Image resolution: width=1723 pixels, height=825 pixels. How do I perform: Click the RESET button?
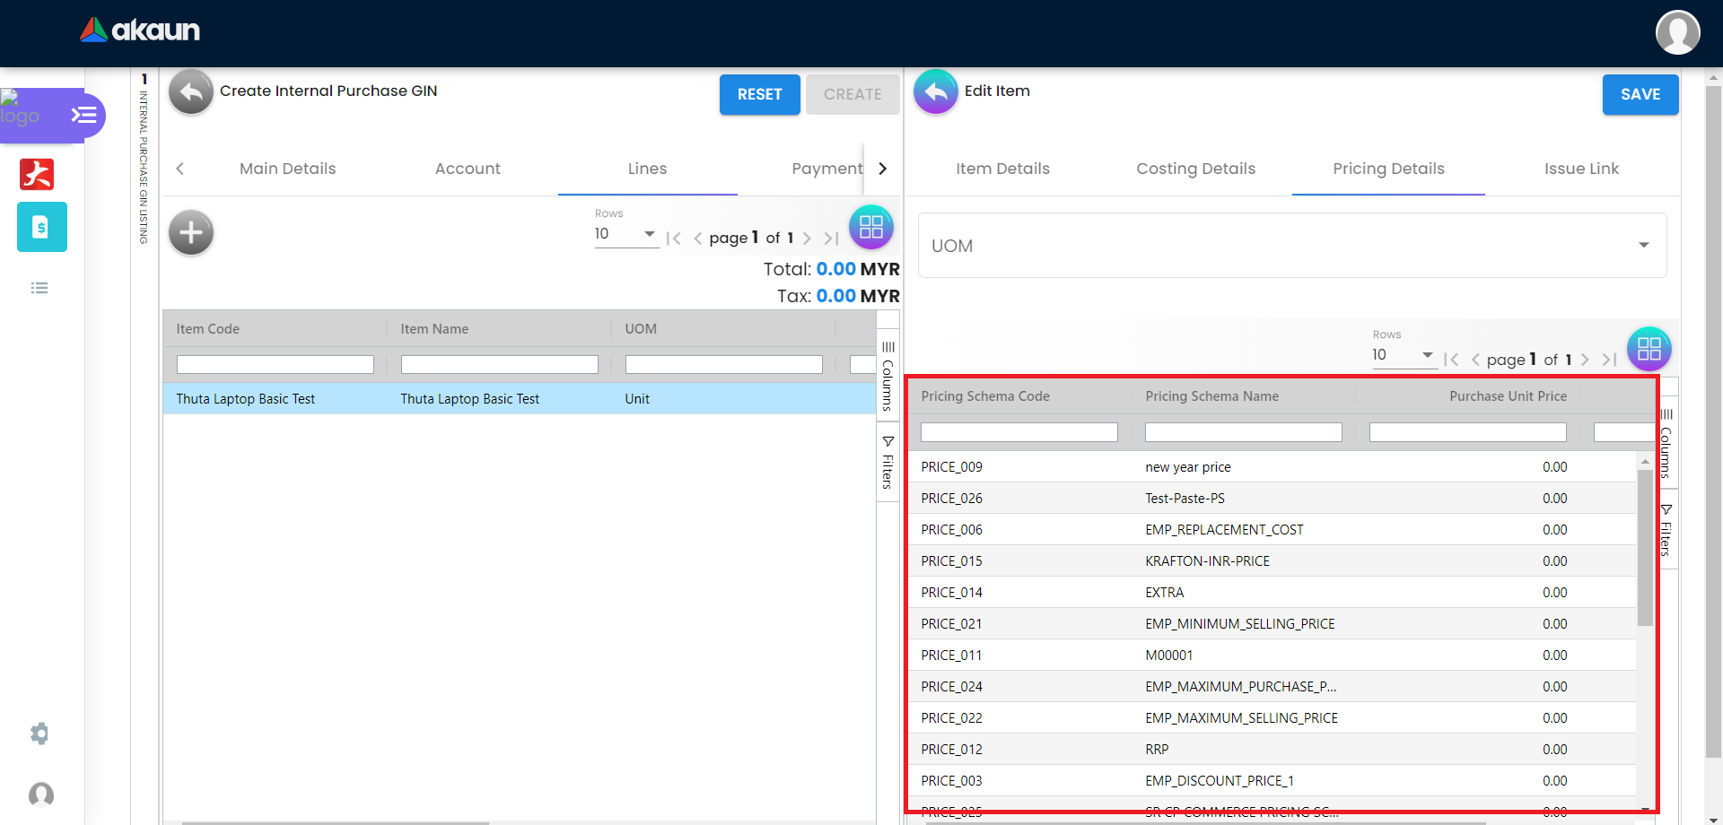pyautogui.click(x=759, y=94)
